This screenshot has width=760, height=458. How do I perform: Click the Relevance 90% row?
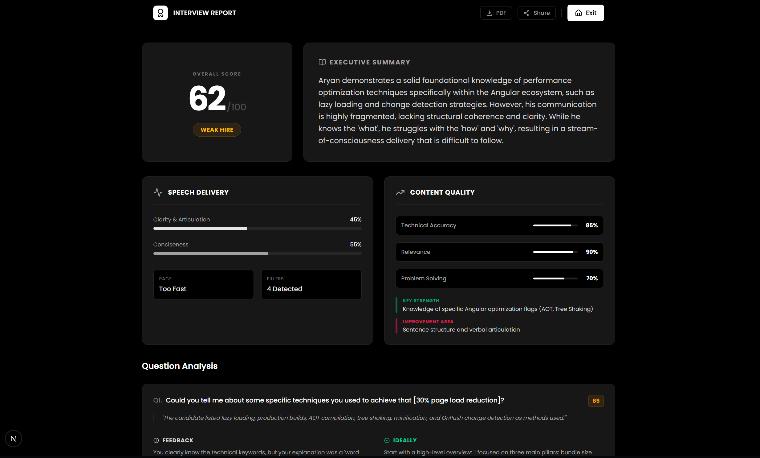click(x=499, y=252)
